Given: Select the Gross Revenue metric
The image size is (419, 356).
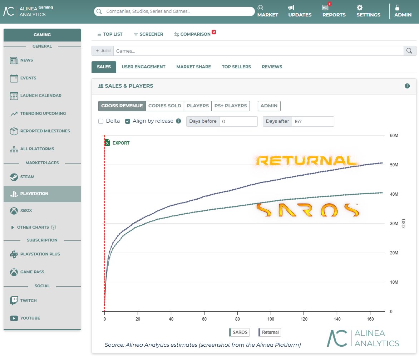Looking at the screenshot, I should pyautogui.click(x=122, y=106).
